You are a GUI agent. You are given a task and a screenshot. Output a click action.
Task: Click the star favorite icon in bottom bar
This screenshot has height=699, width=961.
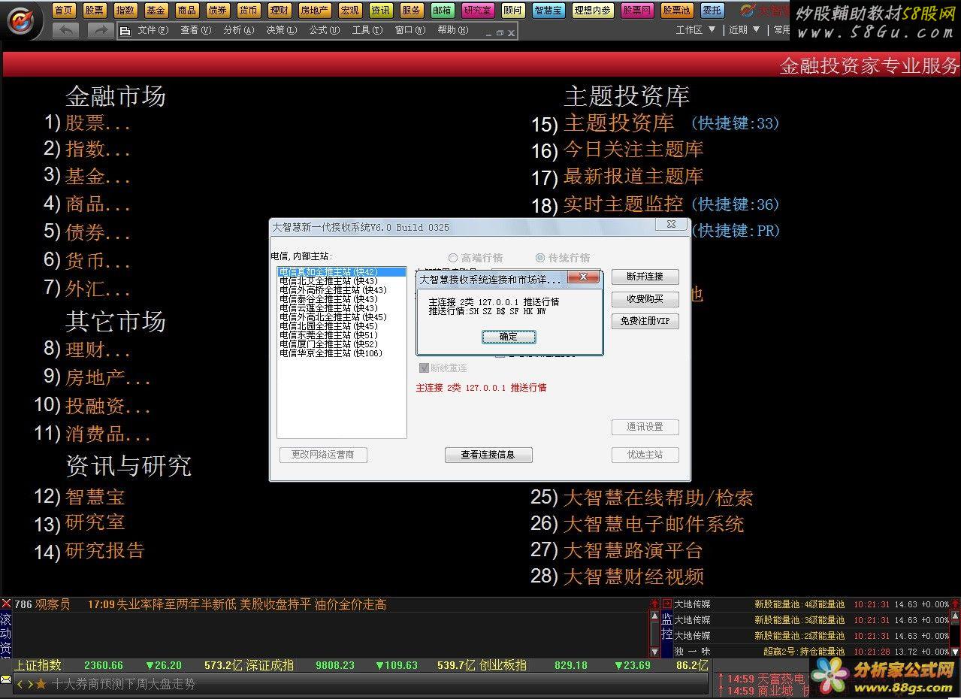(x=41, y=684)
